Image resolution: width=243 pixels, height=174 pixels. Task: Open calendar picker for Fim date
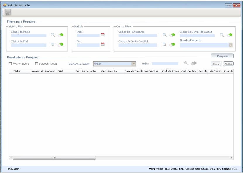pyautogui.click(x=103, y=44)
